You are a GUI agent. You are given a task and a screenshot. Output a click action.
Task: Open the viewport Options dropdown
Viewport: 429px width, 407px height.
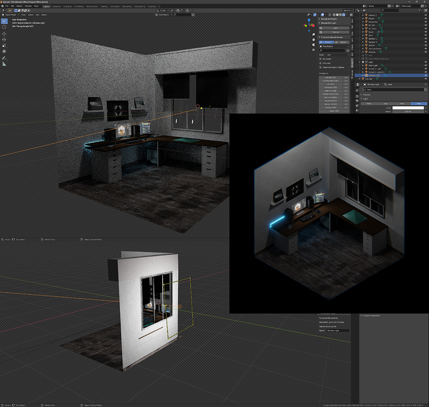pos(348,10)
